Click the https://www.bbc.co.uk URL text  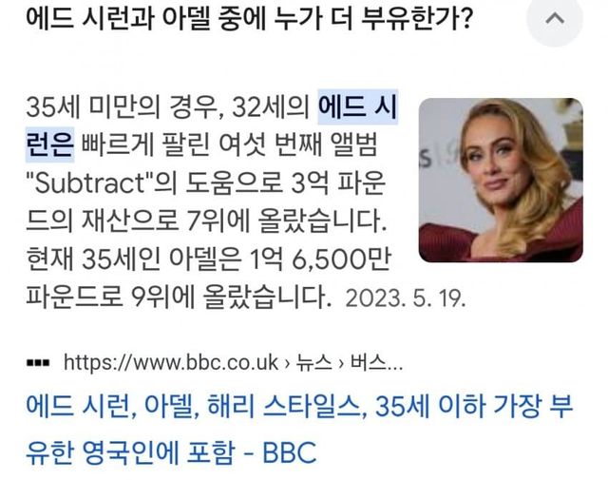(171, 363)
